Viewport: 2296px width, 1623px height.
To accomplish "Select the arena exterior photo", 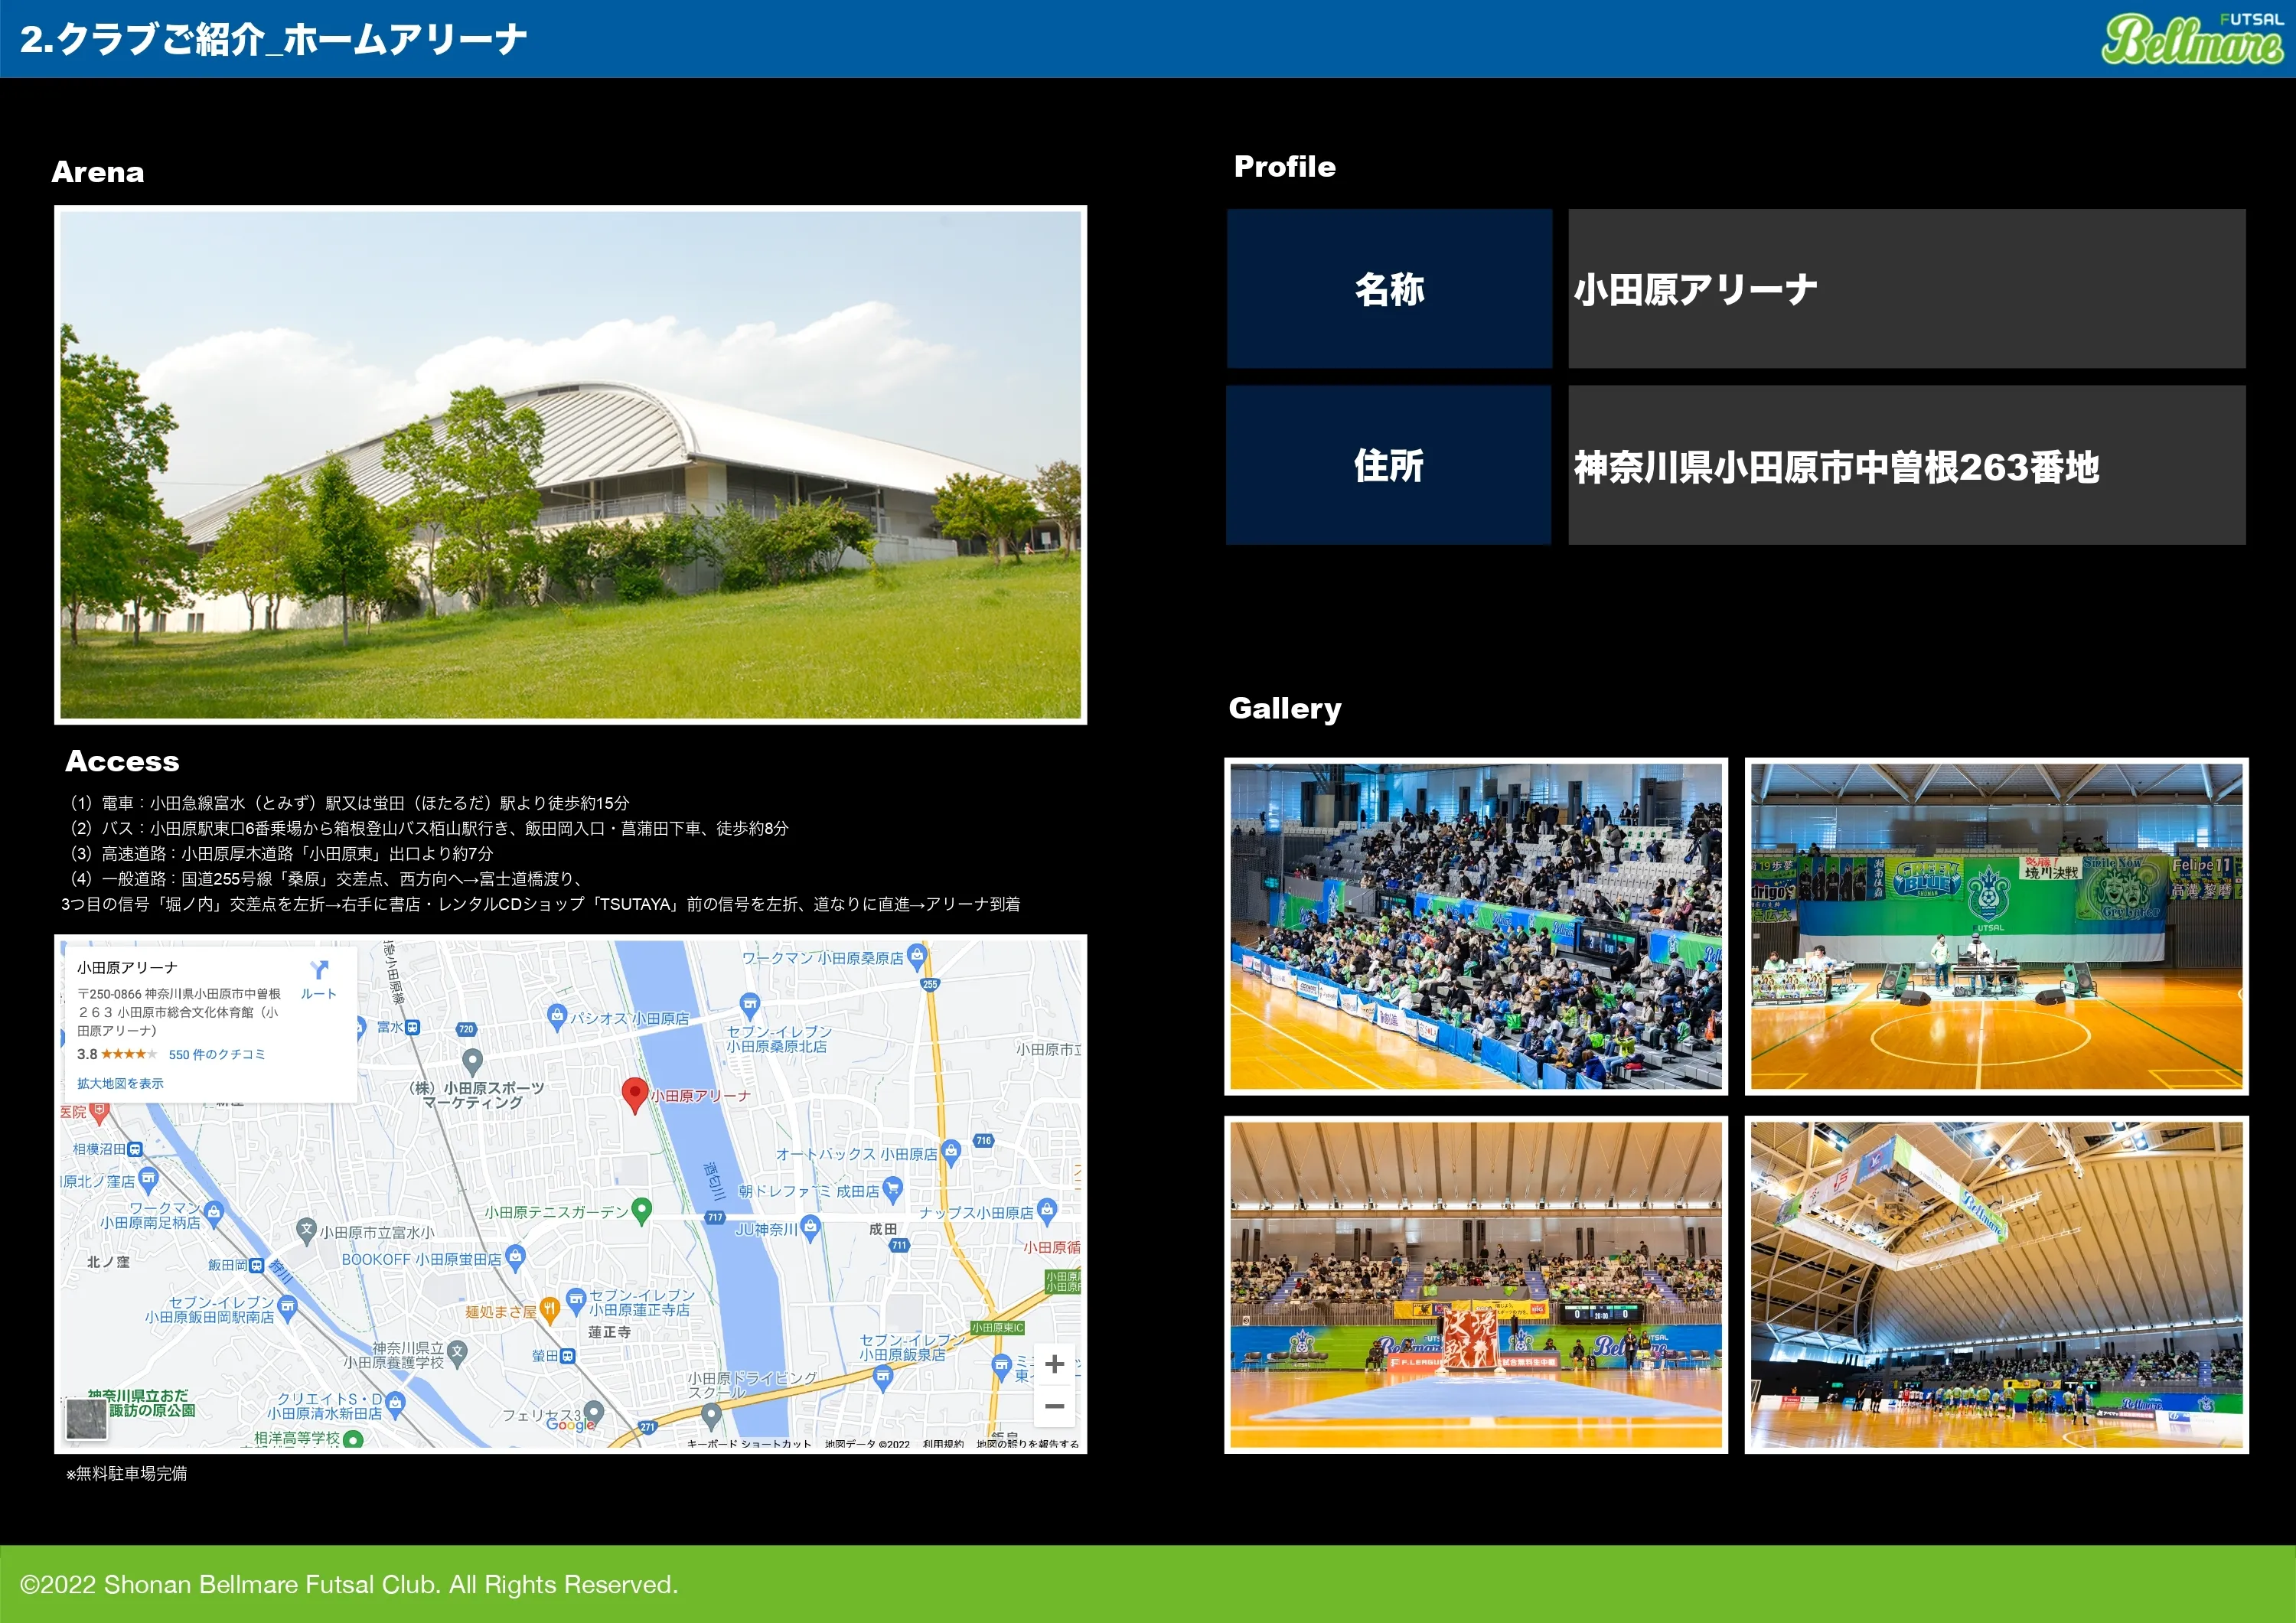I will (570, 465).
